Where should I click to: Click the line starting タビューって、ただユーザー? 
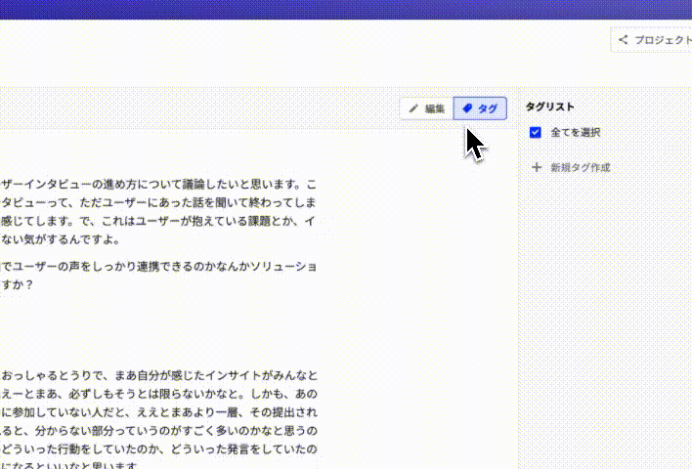[158, 203]
